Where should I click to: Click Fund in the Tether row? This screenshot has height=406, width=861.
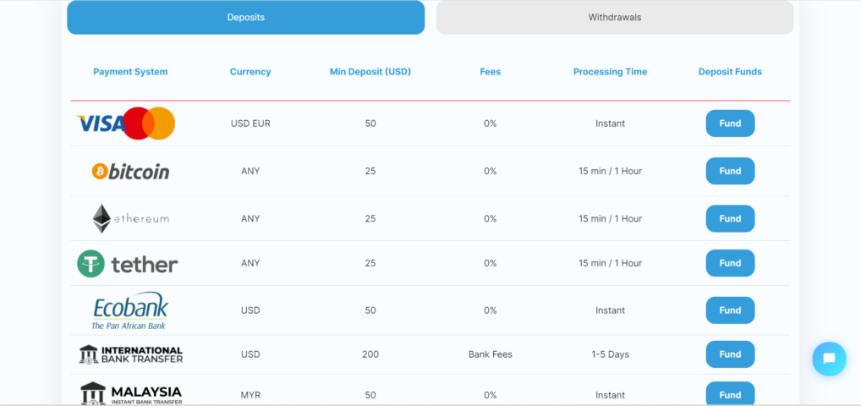click(x=730, y=263)
